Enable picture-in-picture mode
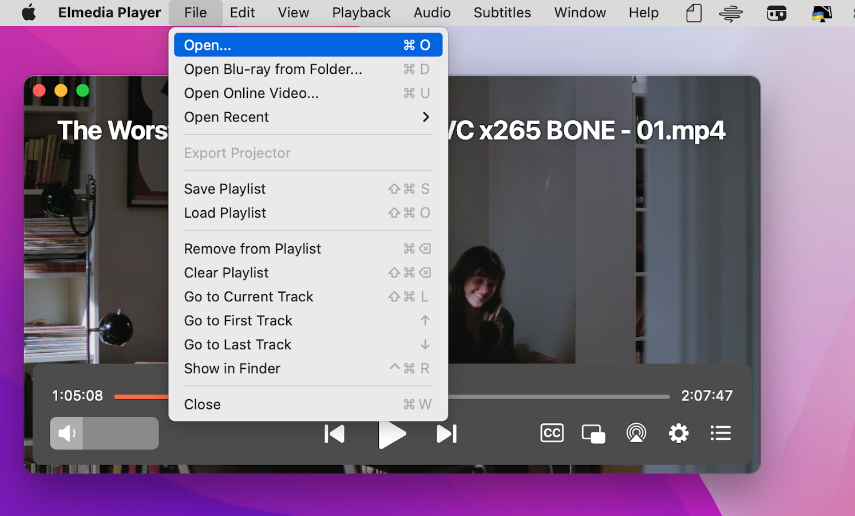Image resolution: width=855 pixels, height=516 pixels. pos(593,434)
